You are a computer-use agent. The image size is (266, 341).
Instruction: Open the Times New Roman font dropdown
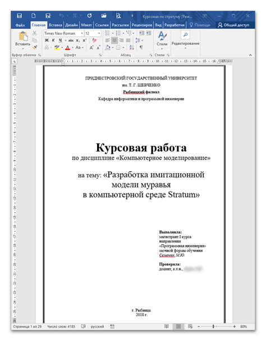[82, 33]
